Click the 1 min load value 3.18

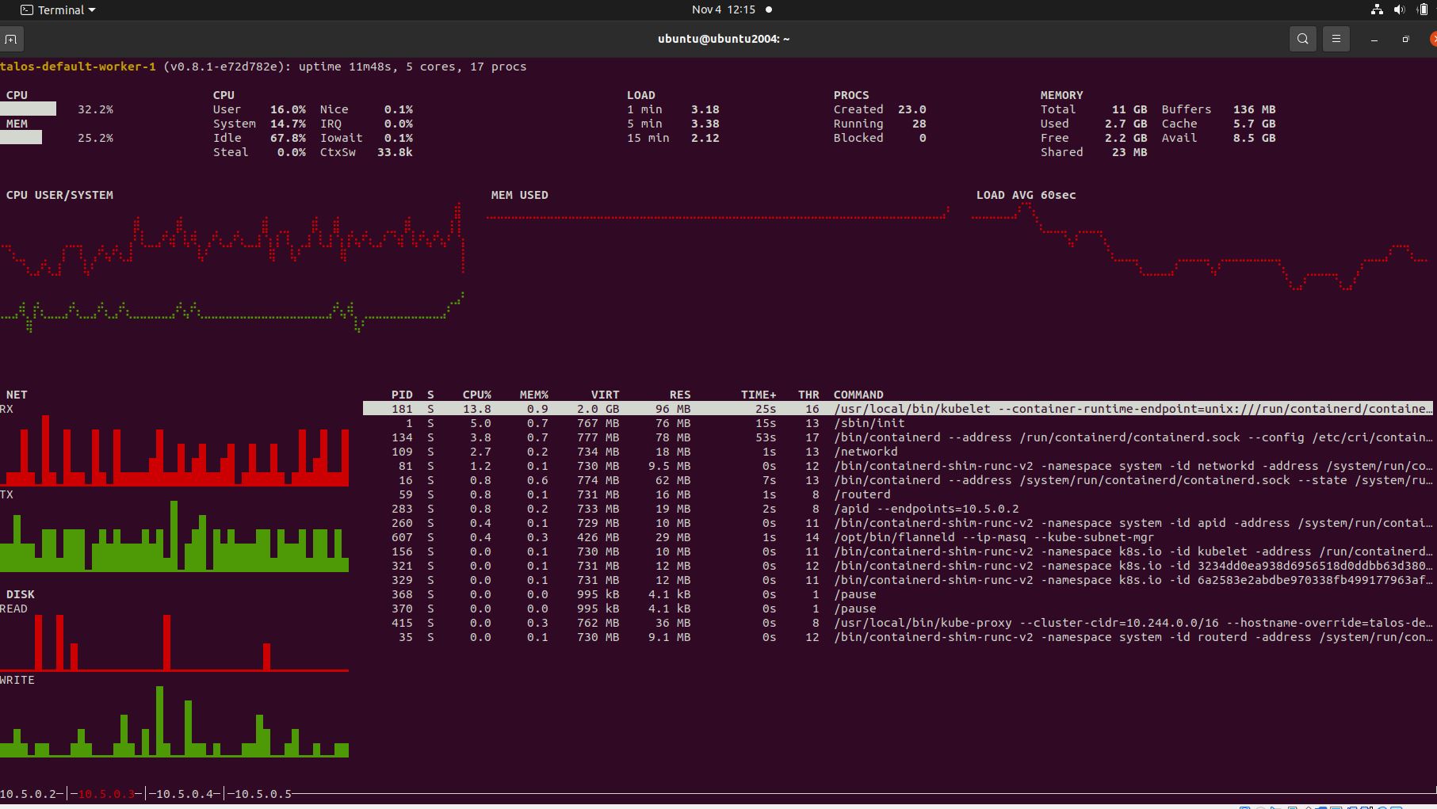705,109
